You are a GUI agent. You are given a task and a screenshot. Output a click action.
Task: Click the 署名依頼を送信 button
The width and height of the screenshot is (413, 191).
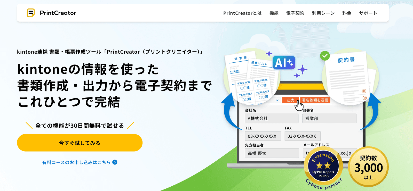(x=315, y=100)
